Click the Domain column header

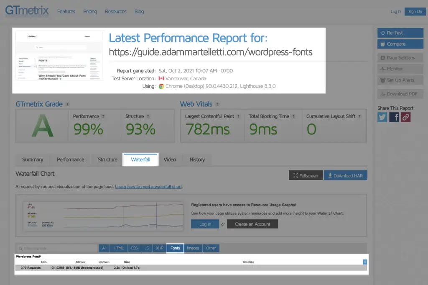[x=104, y=262]
